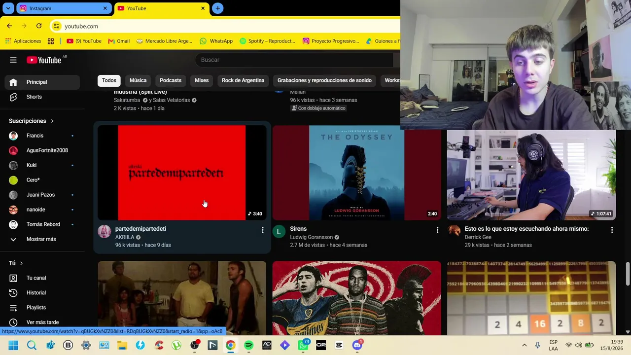The width and height of the screenshot is (631, 355).
Task: Open the nanoide subscription channel
Action: point(42,210)
